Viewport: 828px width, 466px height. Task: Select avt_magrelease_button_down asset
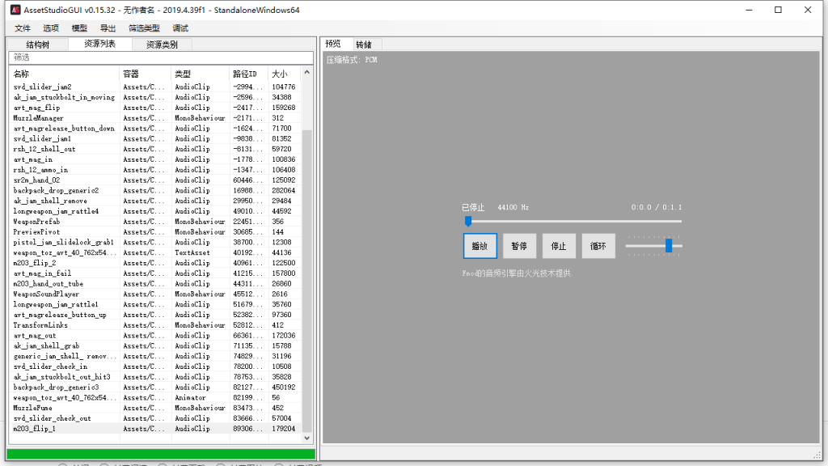tap(155, 129)
